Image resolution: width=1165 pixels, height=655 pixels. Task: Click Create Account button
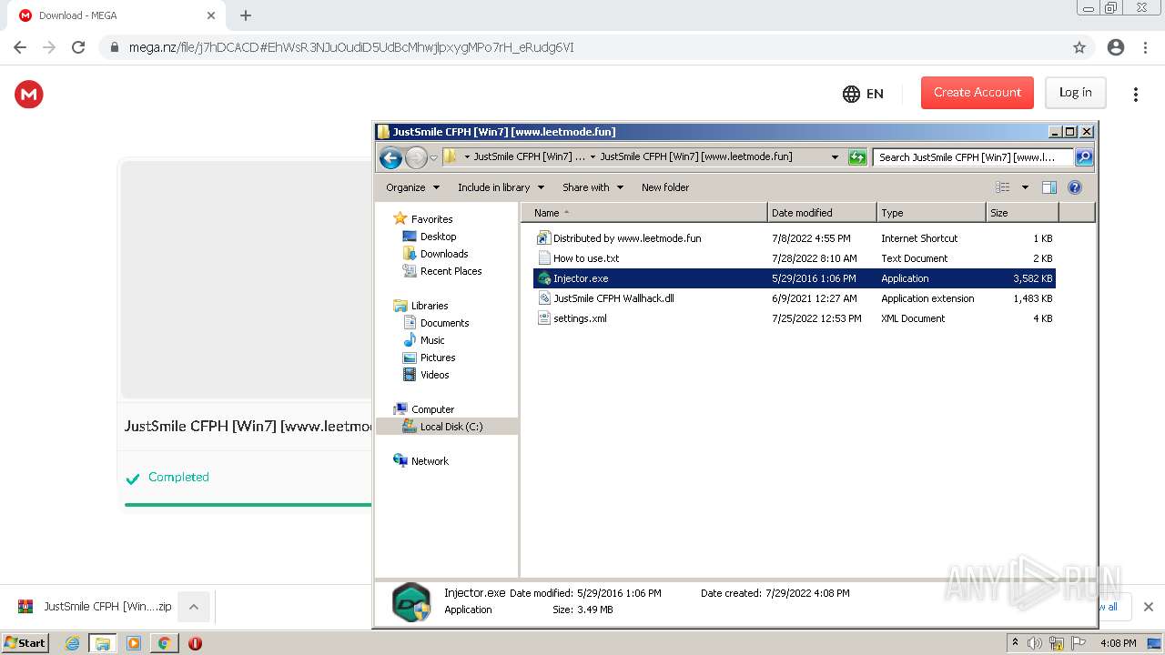point(978,93)
